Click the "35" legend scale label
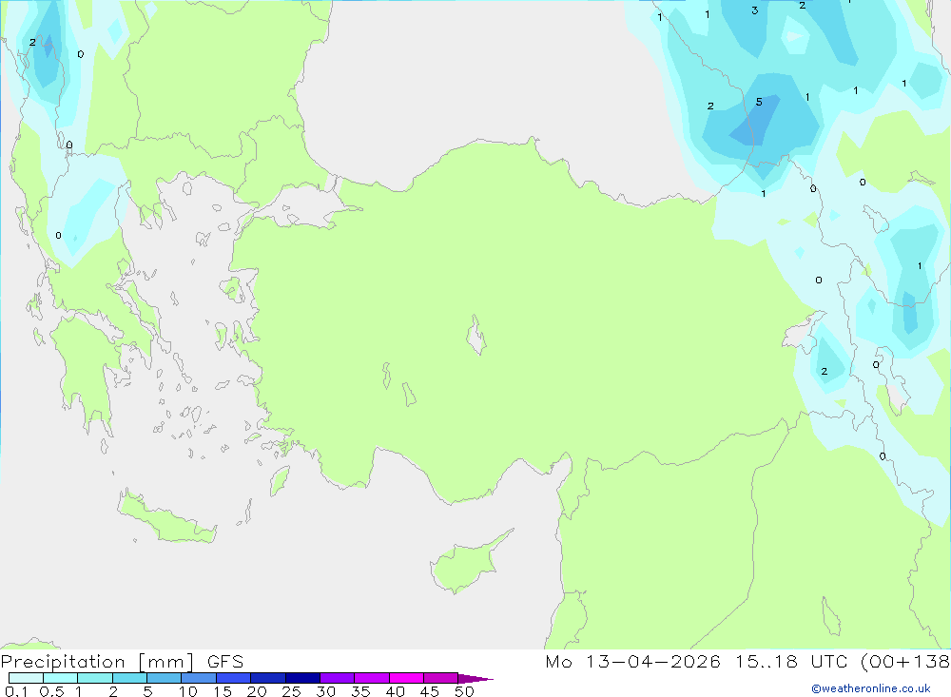951x697 pixels. (360, 691)
